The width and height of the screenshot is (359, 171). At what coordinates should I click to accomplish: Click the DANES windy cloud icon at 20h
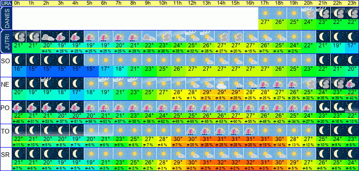(x=309, y=13)
